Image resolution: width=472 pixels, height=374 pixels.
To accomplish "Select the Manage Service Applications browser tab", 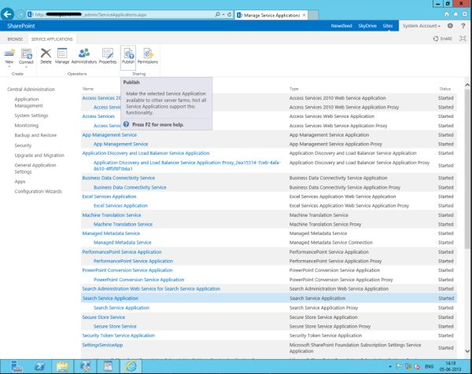I will [271, 15].
